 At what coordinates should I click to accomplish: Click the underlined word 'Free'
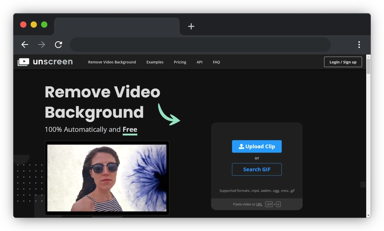130,129
